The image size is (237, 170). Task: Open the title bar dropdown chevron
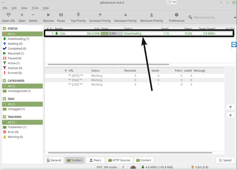click(174, 2)
